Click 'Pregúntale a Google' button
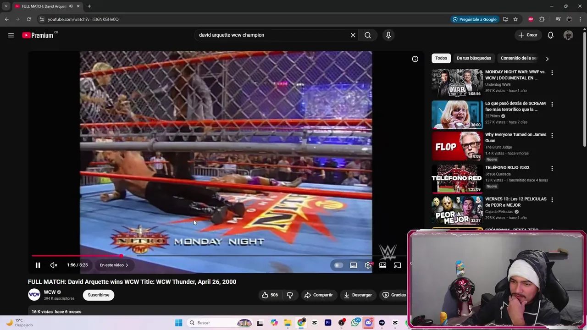 pyautogui.click(x=475, y=19)
